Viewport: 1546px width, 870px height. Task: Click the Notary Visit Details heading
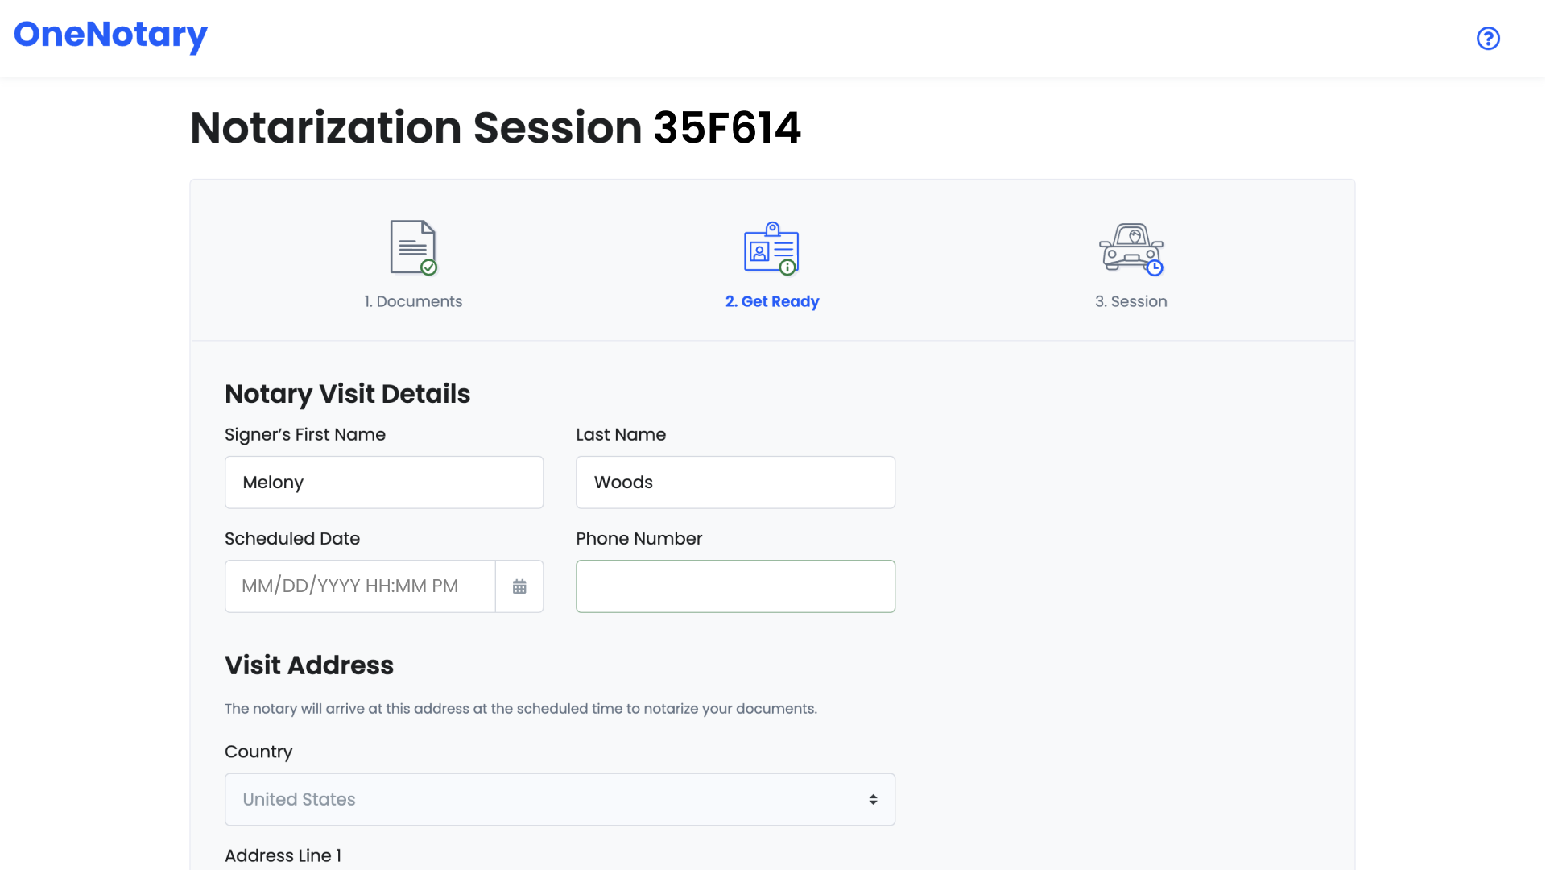pyautogui.click(x=347, y=394)
